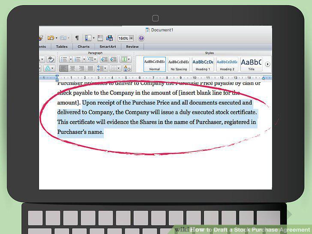Show more styles with the gallery arrow

point(267,64)
